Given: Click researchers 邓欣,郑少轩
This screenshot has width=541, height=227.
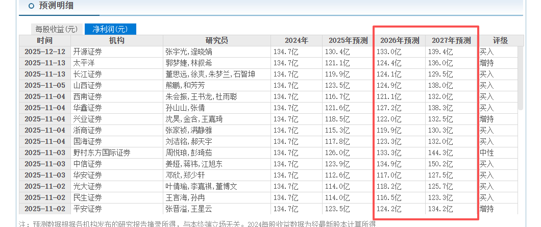Looking at the screenshot, I should coord(185,175).
